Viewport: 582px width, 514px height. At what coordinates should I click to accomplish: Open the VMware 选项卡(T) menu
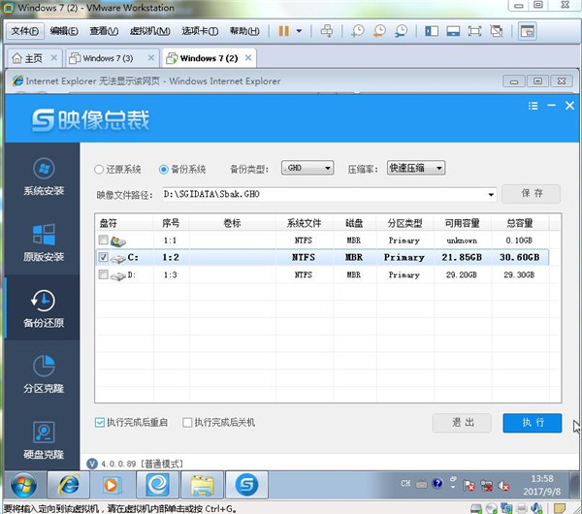200,31
